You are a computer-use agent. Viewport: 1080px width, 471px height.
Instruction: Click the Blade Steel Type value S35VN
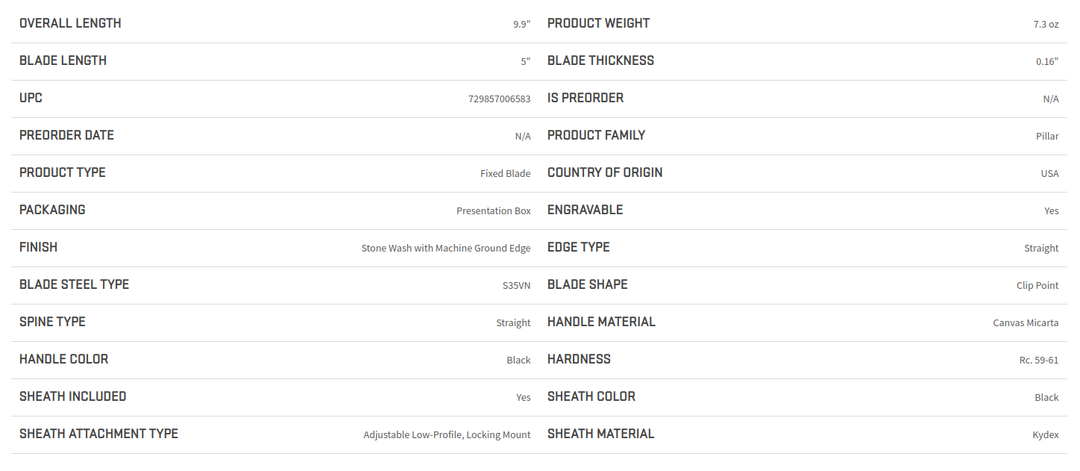tap(517, 285)
